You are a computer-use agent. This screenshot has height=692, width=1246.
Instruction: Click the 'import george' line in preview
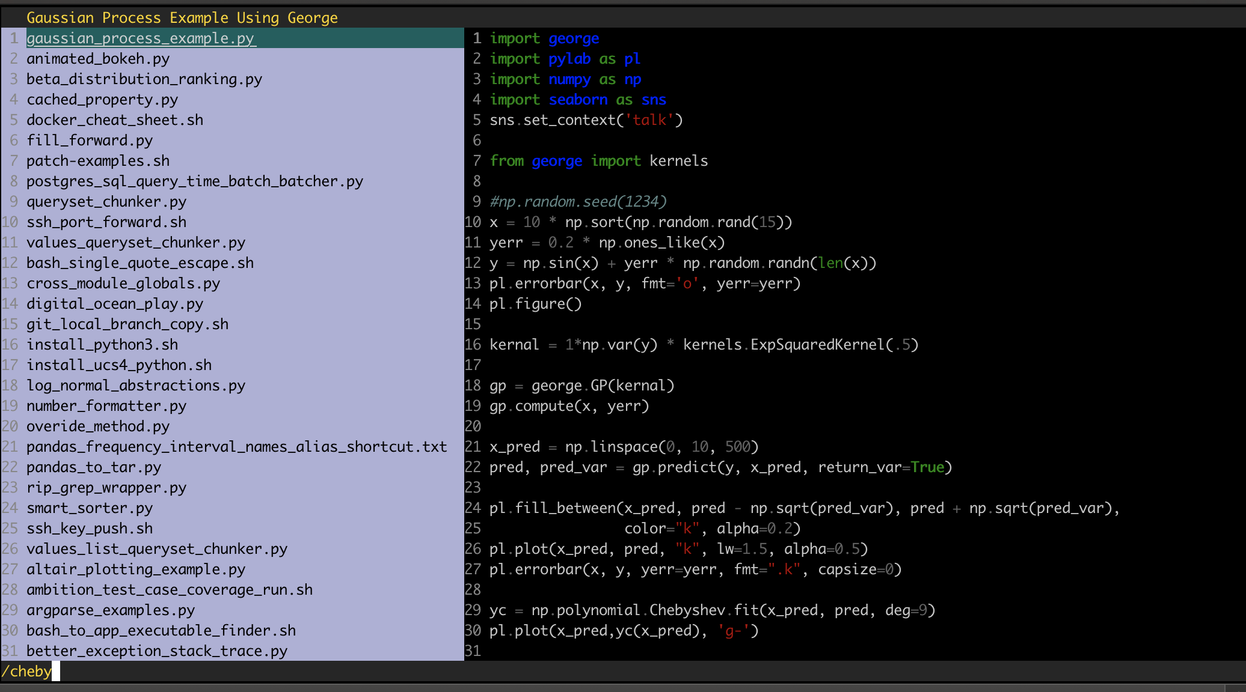click(x=544, y=38)
